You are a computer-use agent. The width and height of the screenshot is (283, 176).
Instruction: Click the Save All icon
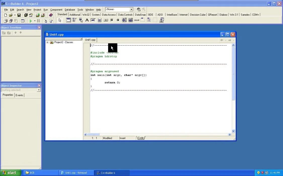click(x=26, y=15)
